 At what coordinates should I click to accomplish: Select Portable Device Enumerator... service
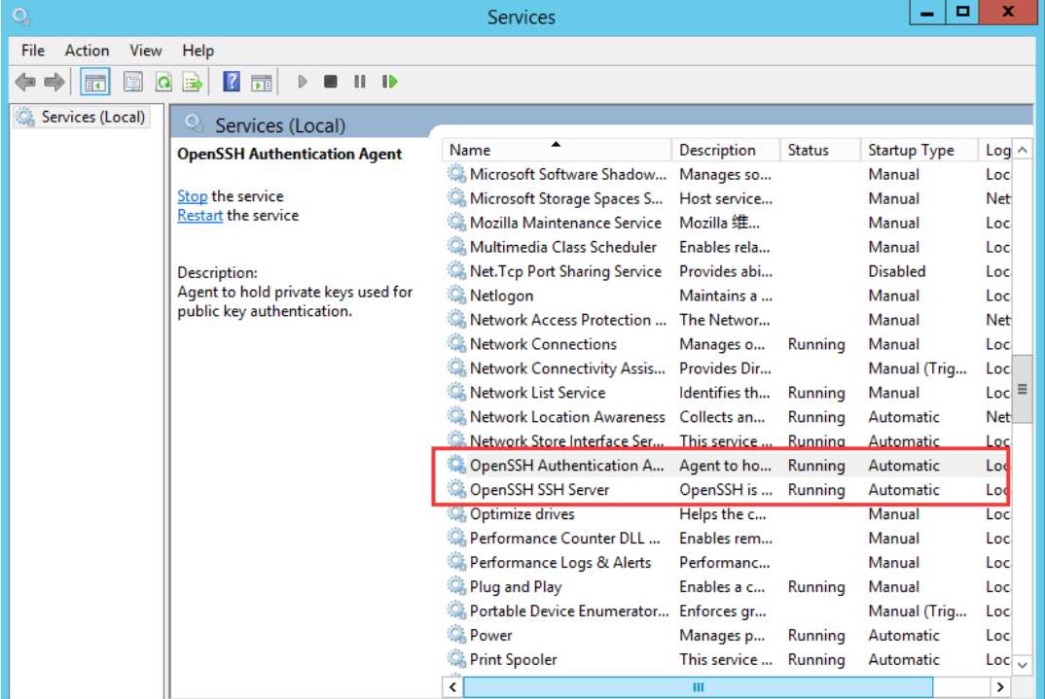tap(569, 612)
